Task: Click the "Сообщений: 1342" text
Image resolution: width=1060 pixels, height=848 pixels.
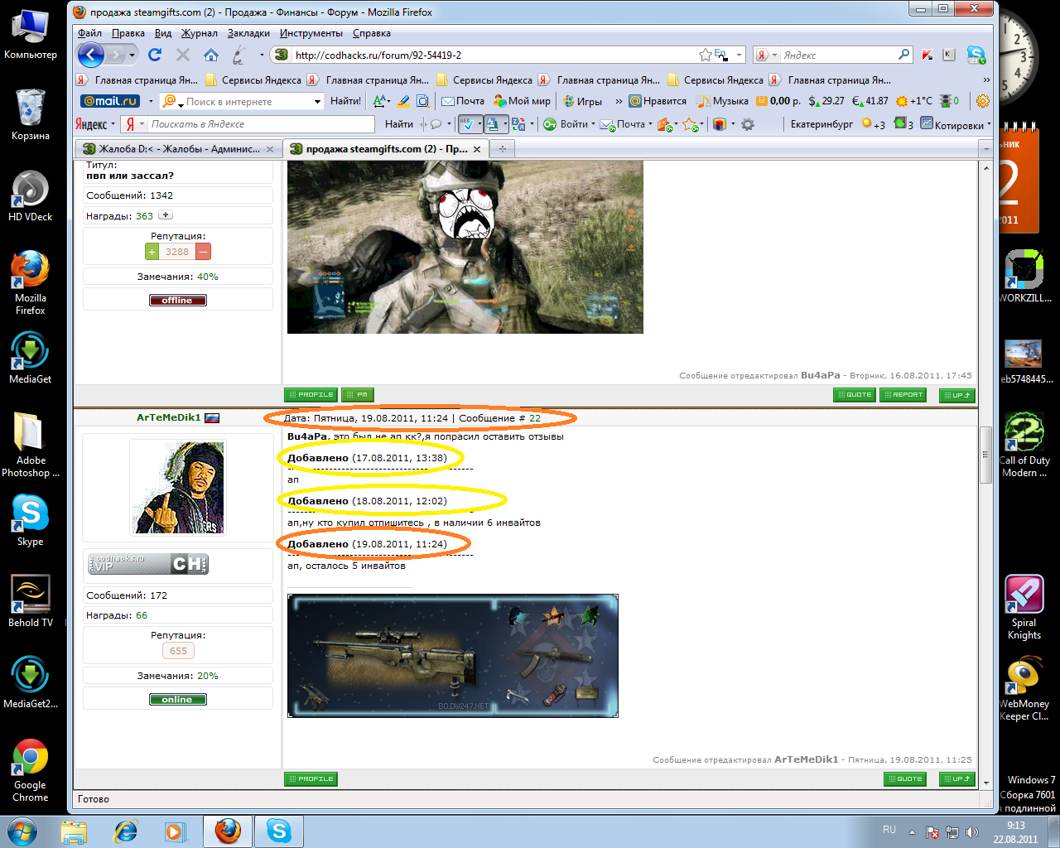Action: coord(129,195)
